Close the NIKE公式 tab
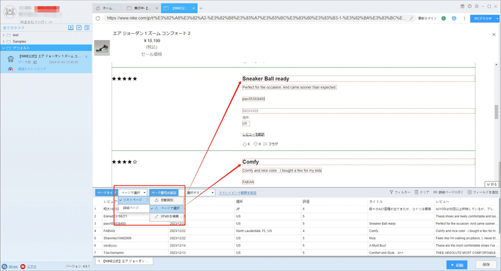This screenshot has height=271, width=501. click(194, 8)
